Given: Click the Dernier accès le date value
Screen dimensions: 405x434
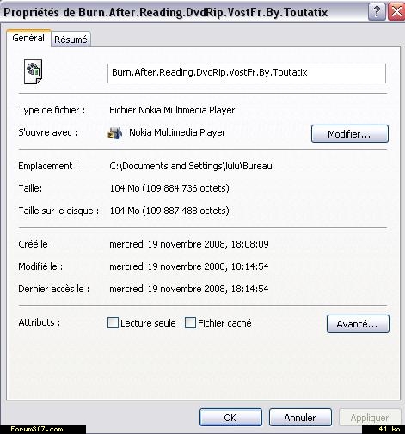Looking at the screenshot, I should click(x=189, y=289).
